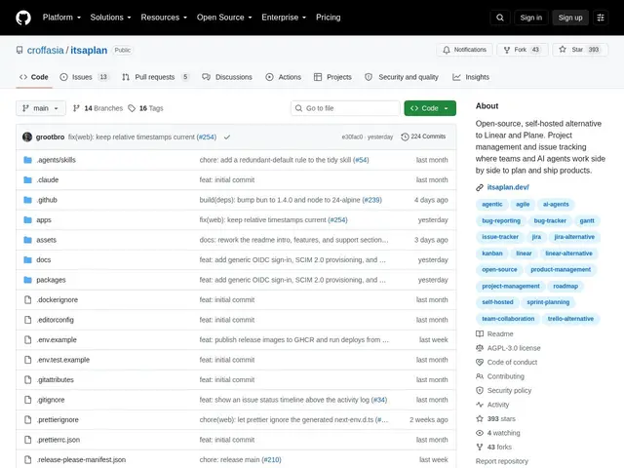Select the jira-alternative topic tag
The width and height of the screenshot is (624, 468).
[x=574, y=237]
